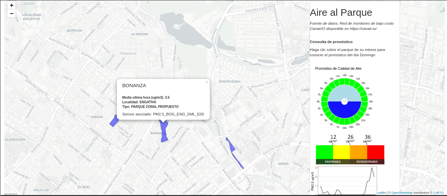
Task: Click the 'ANDES' map label
Action: pos(283,163)
